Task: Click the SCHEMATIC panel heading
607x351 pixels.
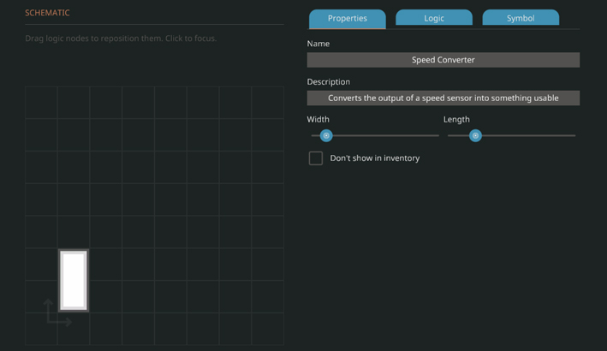Action: [x=47, y=13]
